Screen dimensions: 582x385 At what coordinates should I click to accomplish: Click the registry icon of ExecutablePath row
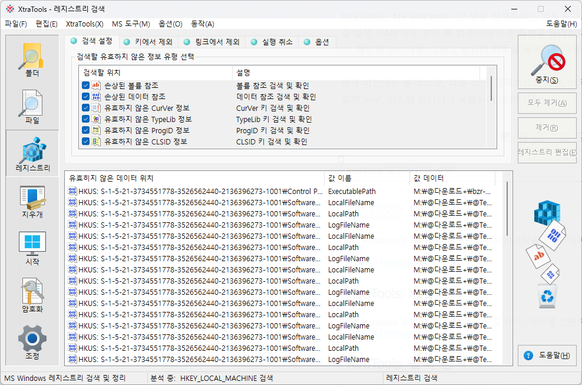(x=72, y=192)
